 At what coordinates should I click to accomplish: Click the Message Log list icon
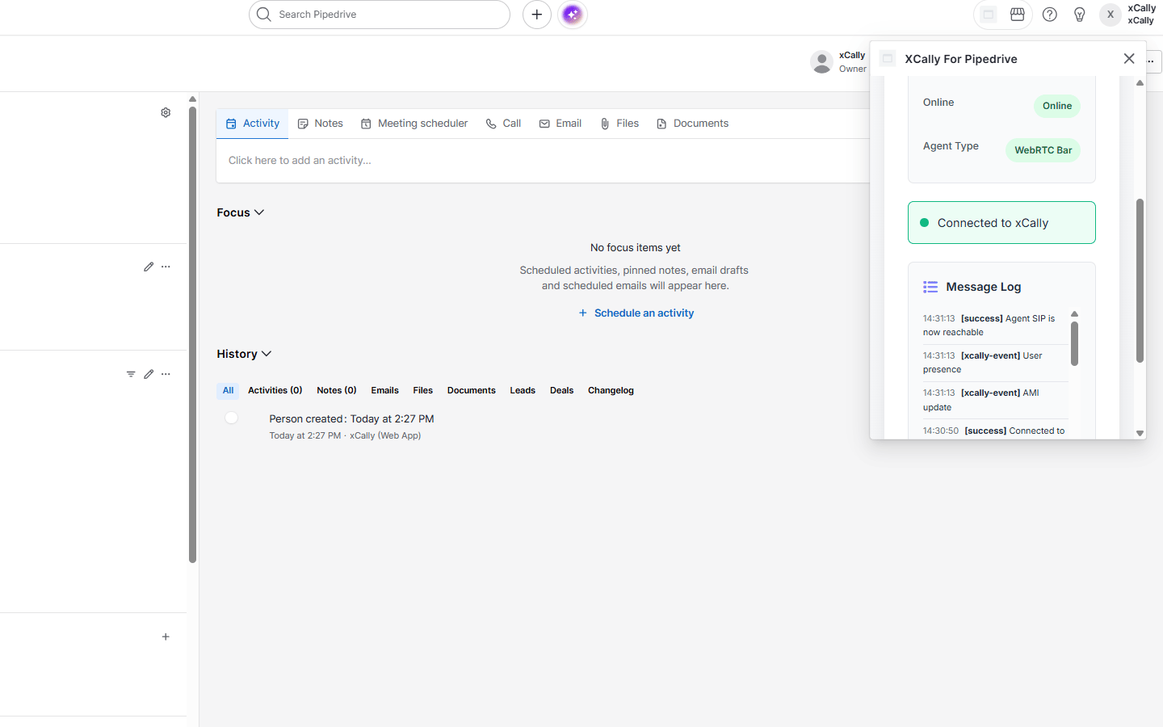(x=930, y=287)
